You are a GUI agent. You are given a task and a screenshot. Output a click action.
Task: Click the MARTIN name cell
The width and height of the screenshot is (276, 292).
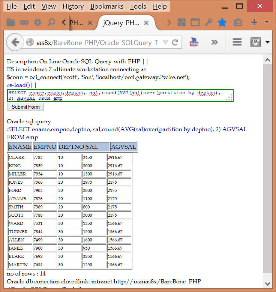coord(20,265)
